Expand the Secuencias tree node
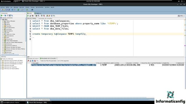This screenshot has width=186, height=104. coord(3,39)
